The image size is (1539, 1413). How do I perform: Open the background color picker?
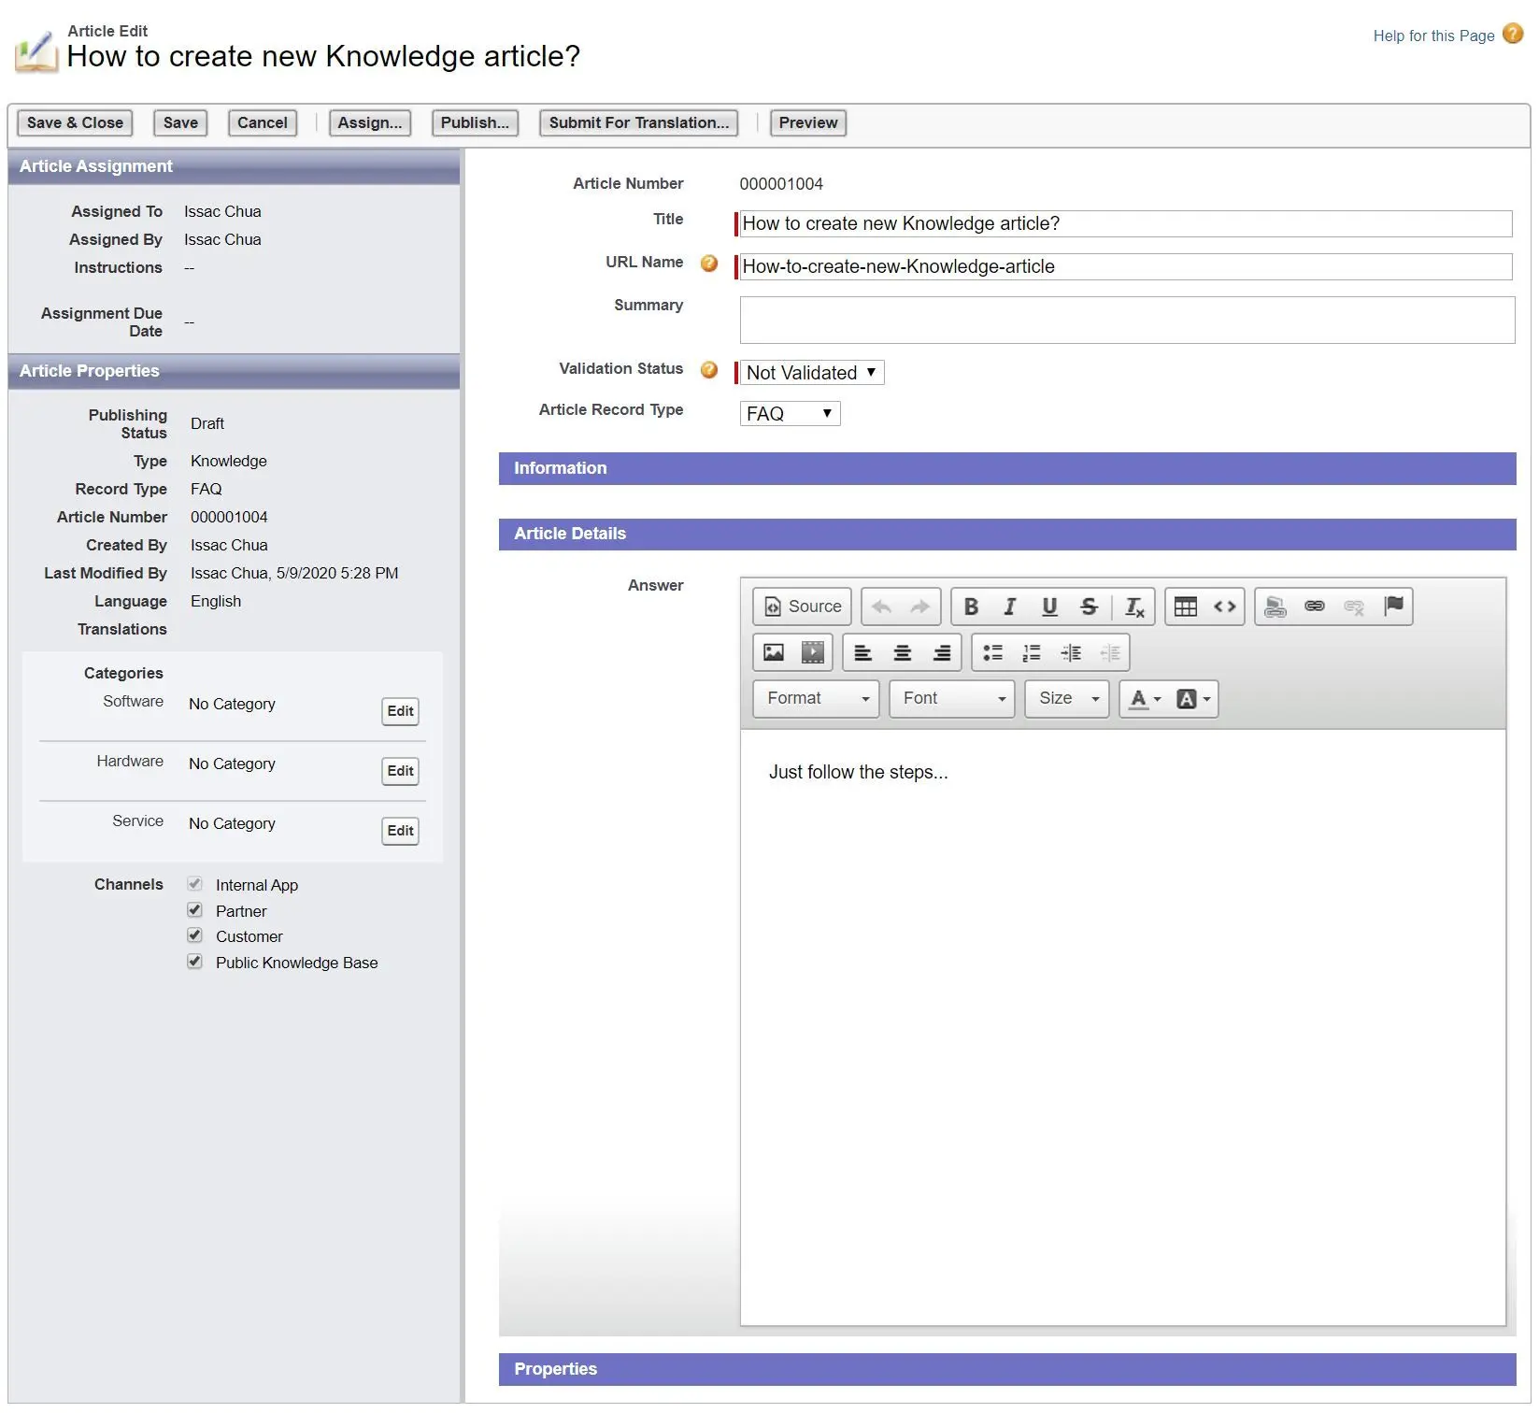(1192, 699)
